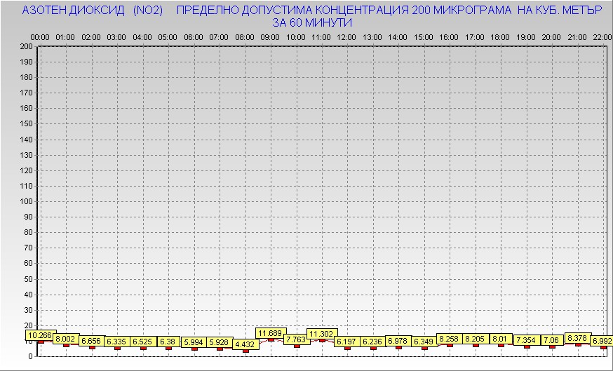Select the 05:00 time label
This screenshot has width=613, height=371.
[x=168, y=38]
